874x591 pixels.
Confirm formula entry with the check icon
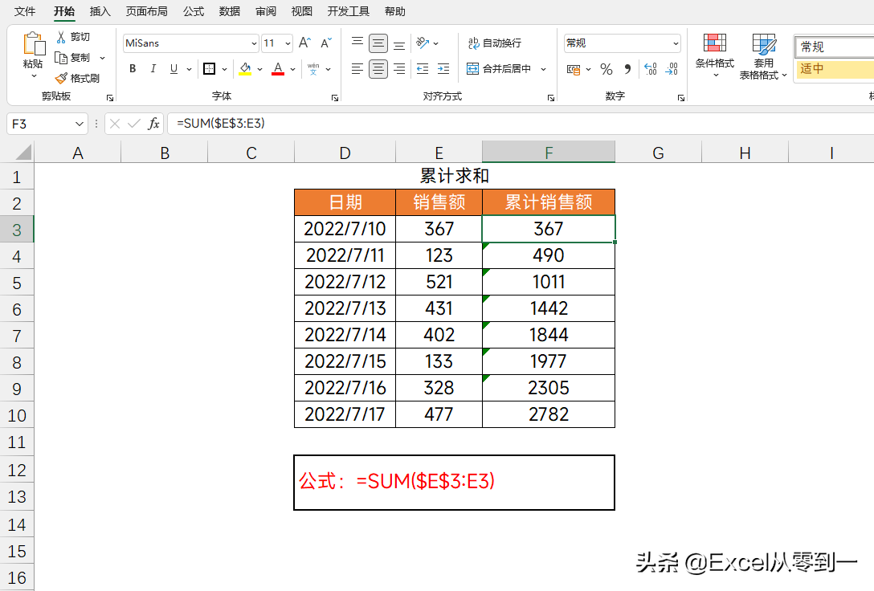pos(134,124)
